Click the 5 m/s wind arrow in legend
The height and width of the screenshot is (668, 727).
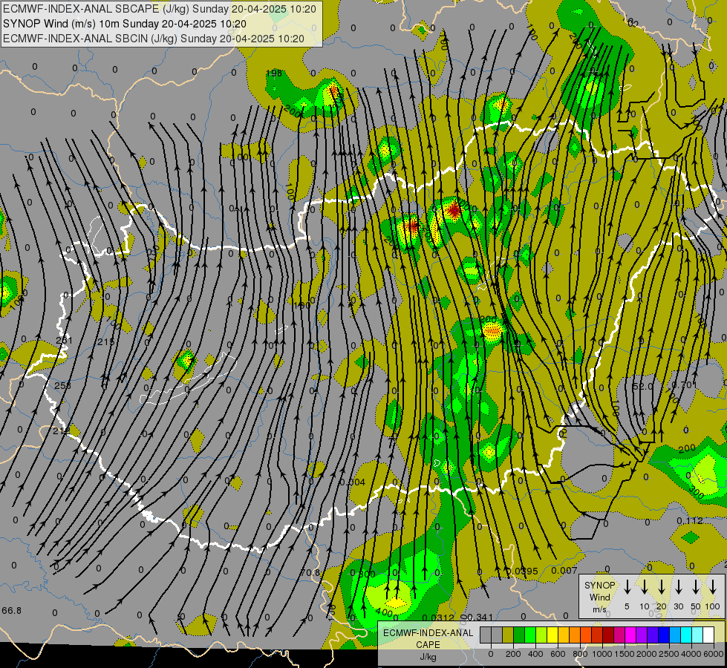coord(627,587)
